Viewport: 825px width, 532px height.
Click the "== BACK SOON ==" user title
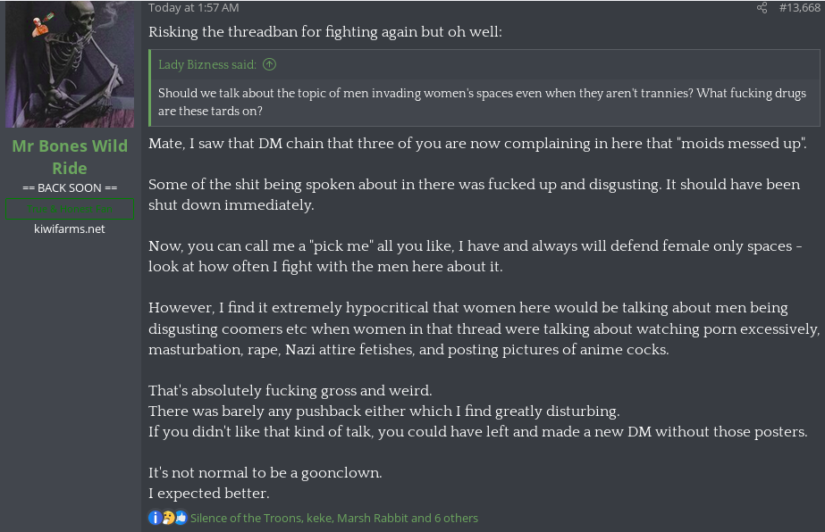(x=70, y=188)
